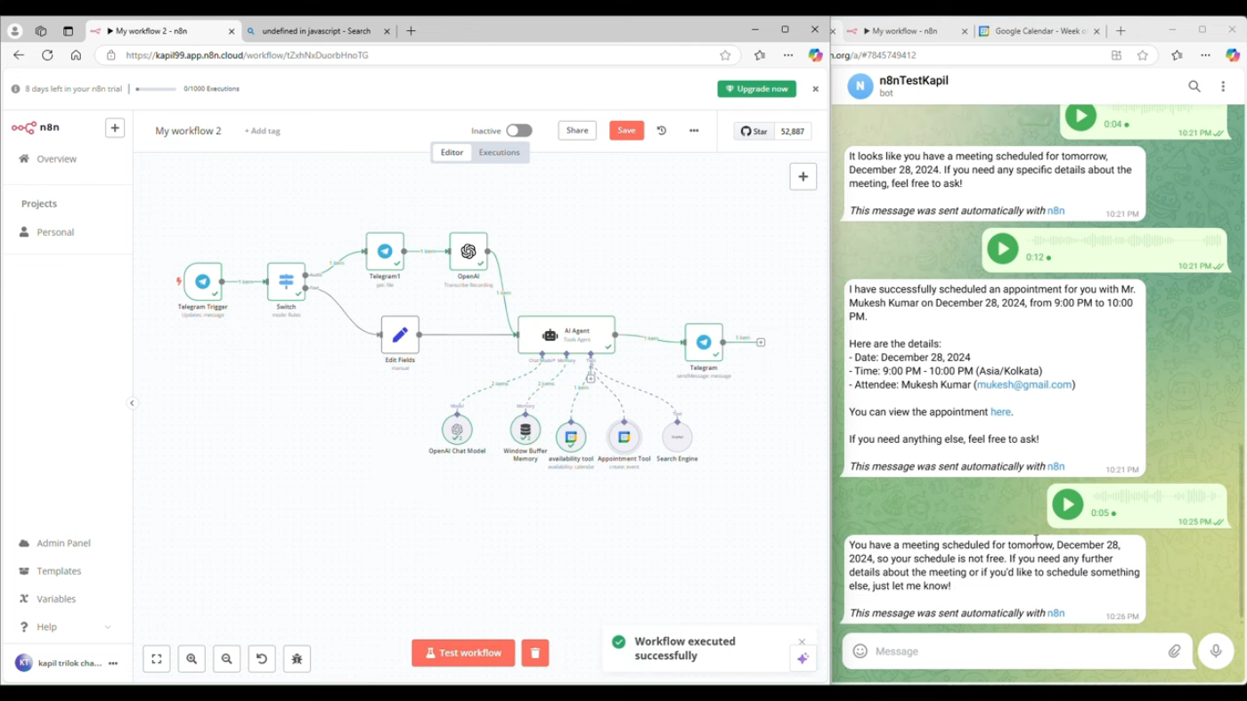Open workflow history clock icon
The width and height of the screenshot is (1247, 701).
coord(662,131)
